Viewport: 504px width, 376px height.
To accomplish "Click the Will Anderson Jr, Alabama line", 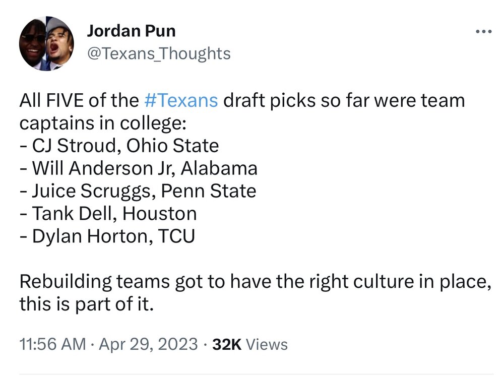I will (x=138, y=168).
